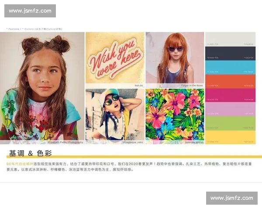The width and height of the screenshot is (262, 209).
Task: Open the tropical hibiscus floral print image
Action: (175, 115)
